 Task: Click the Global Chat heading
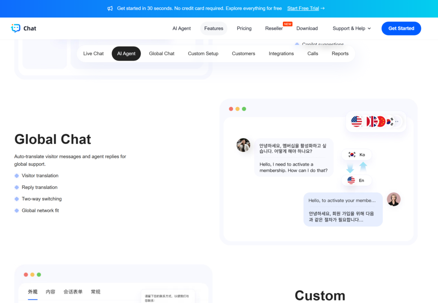53,139
